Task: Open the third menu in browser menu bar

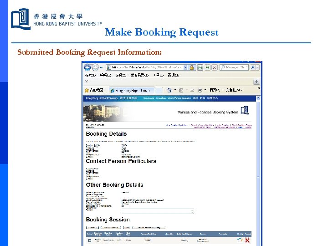Action: pos(121,75)
